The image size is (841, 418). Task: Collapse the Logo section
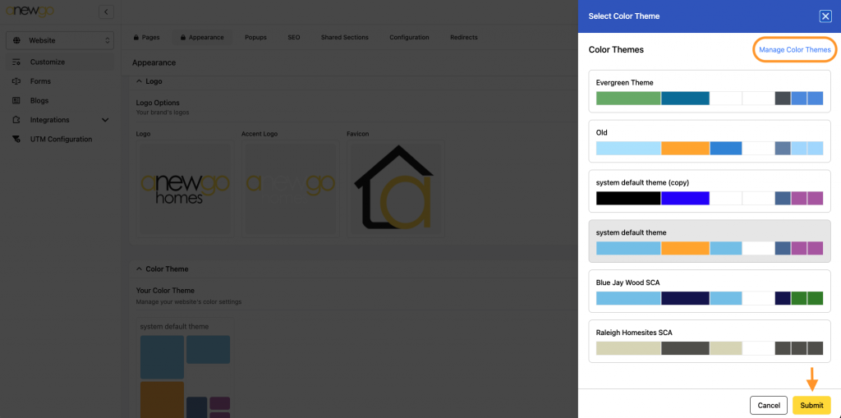click(x=138, y=82)
